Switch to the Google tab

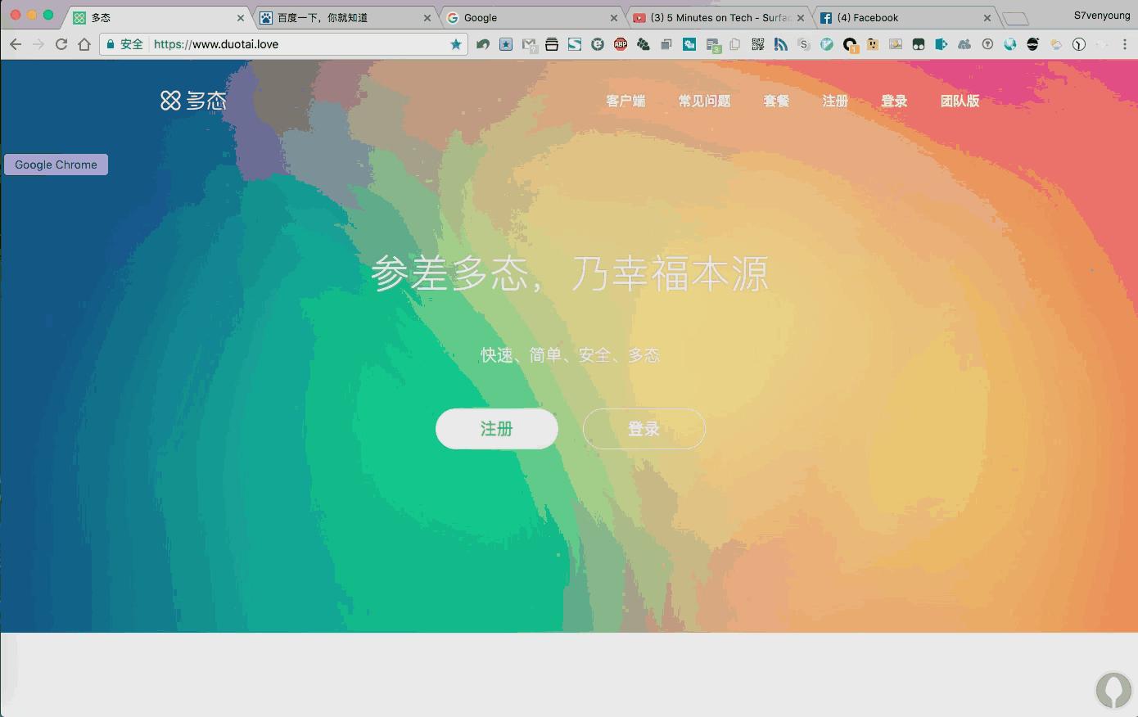point(531,17)
